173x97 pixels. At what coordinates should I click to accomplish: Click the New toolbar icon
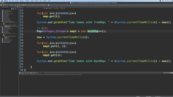[1, 5]
